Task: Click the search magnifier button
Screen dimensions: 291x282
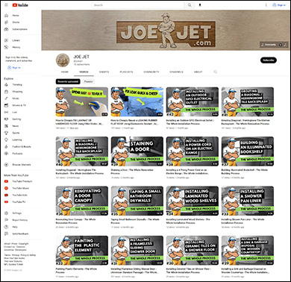Action: [190, 5]
